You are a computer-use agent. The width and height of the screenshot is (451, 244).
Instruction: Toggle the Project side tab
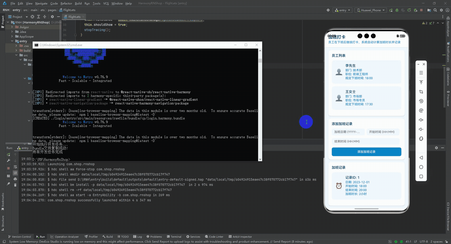3,21
